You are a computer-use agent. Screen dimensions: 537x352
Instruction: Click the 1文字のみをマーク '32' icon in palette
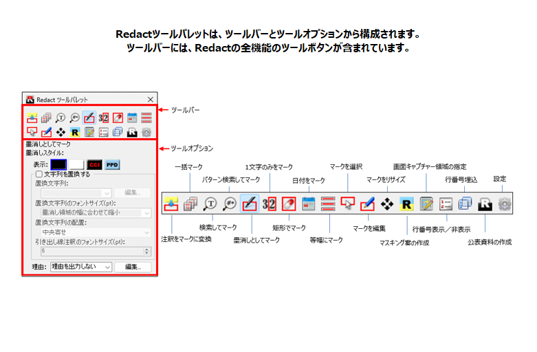(x=103, y=118)
